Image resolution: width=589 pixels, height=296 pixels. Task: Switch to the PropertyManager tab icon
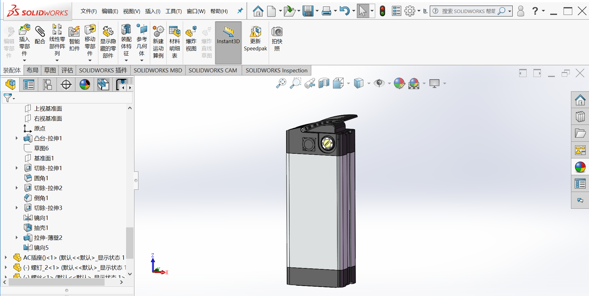tap(29, 84)
